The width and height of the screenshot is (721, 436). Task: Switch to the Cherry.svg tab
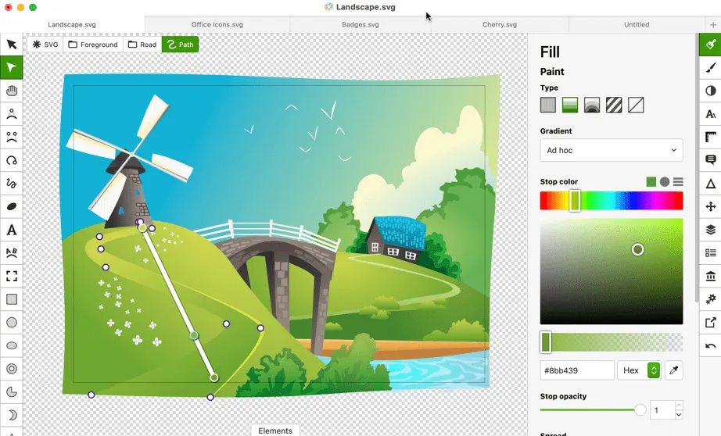coord(500,24)
